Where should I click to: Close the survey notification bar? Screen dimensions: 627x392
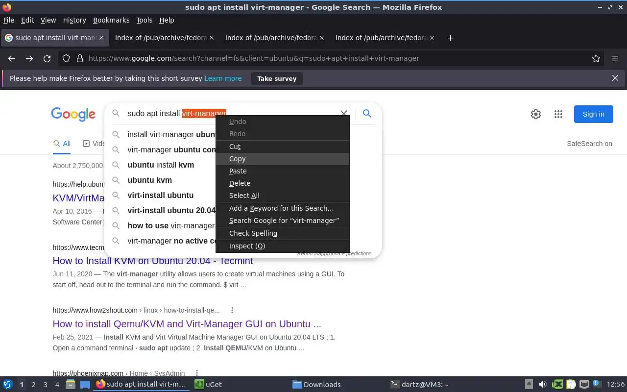[x=615, y=78]
